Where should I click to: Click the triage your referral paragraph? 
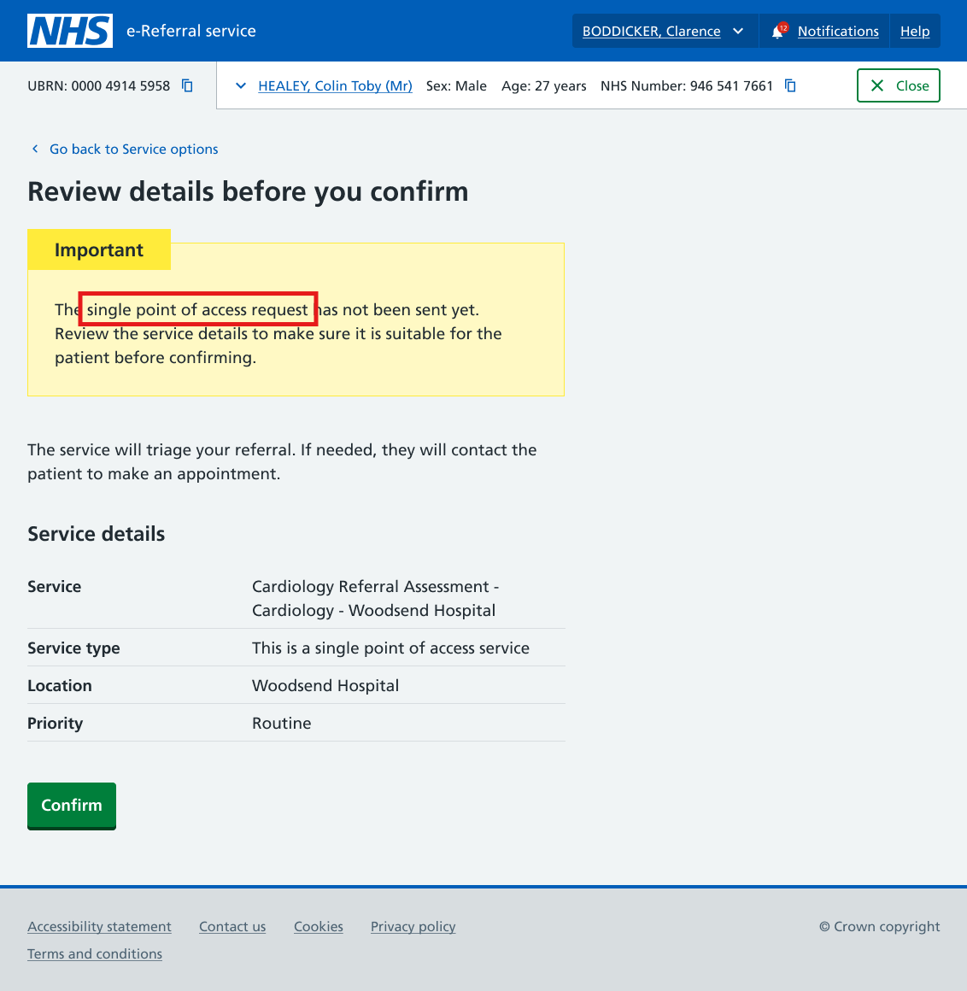(282, 462)
